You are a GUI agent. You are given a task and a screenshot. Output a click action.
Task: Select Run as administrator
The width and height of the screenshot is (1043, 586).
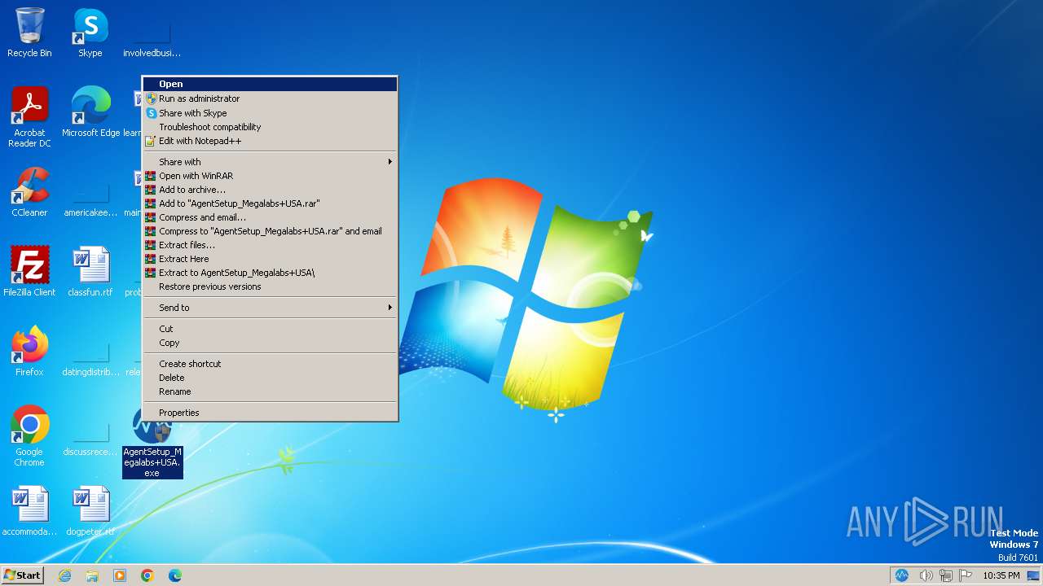pyautogui.click(x=270, y=98)
